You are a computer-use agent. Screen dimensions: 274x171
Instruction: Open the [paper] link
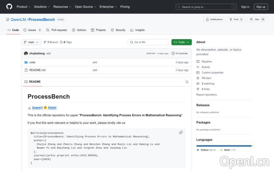(x=37, y=107)
